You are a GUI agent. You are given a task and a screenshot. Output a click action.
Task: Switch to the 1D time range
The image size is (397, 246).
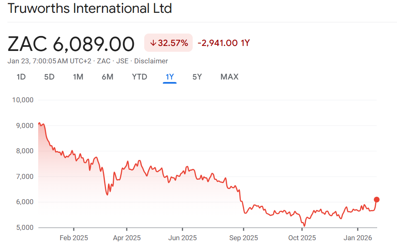point(21,77)
